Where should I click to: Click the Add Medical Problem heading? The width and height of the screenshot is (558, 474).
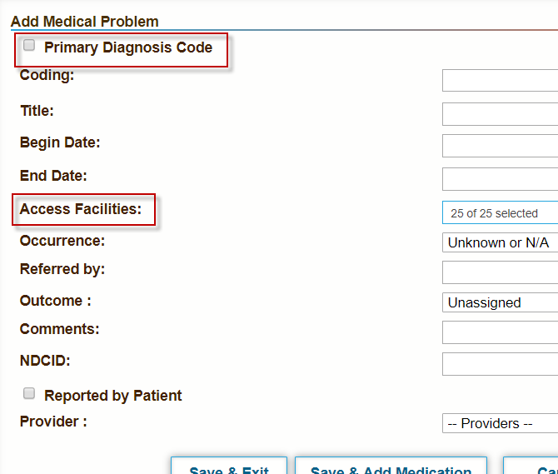pyautogui.click(x=84, y=22)
